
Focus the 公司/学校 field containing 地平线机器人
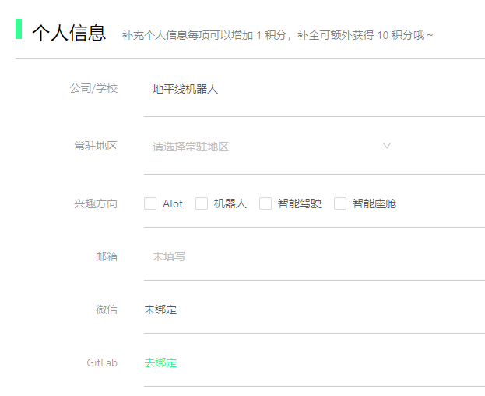(311, 89)
